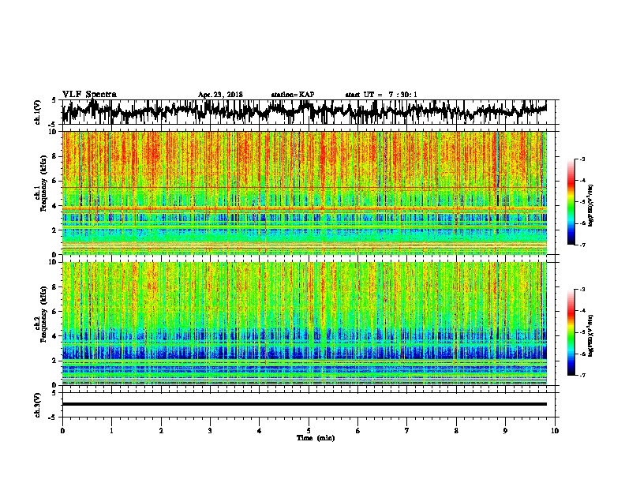
Task: Click the "station=KAP" header label
Action: pyautogui.click(x=293, y=95)
